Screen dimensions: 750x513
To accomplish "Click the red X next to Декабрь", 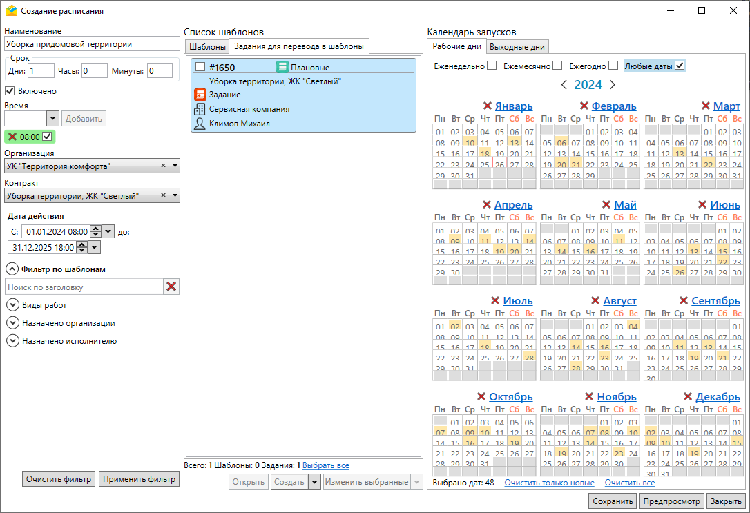I will [688, 396].
